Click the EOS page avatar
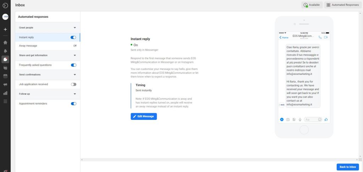363x172 pixels. click(x=5, y=17)
